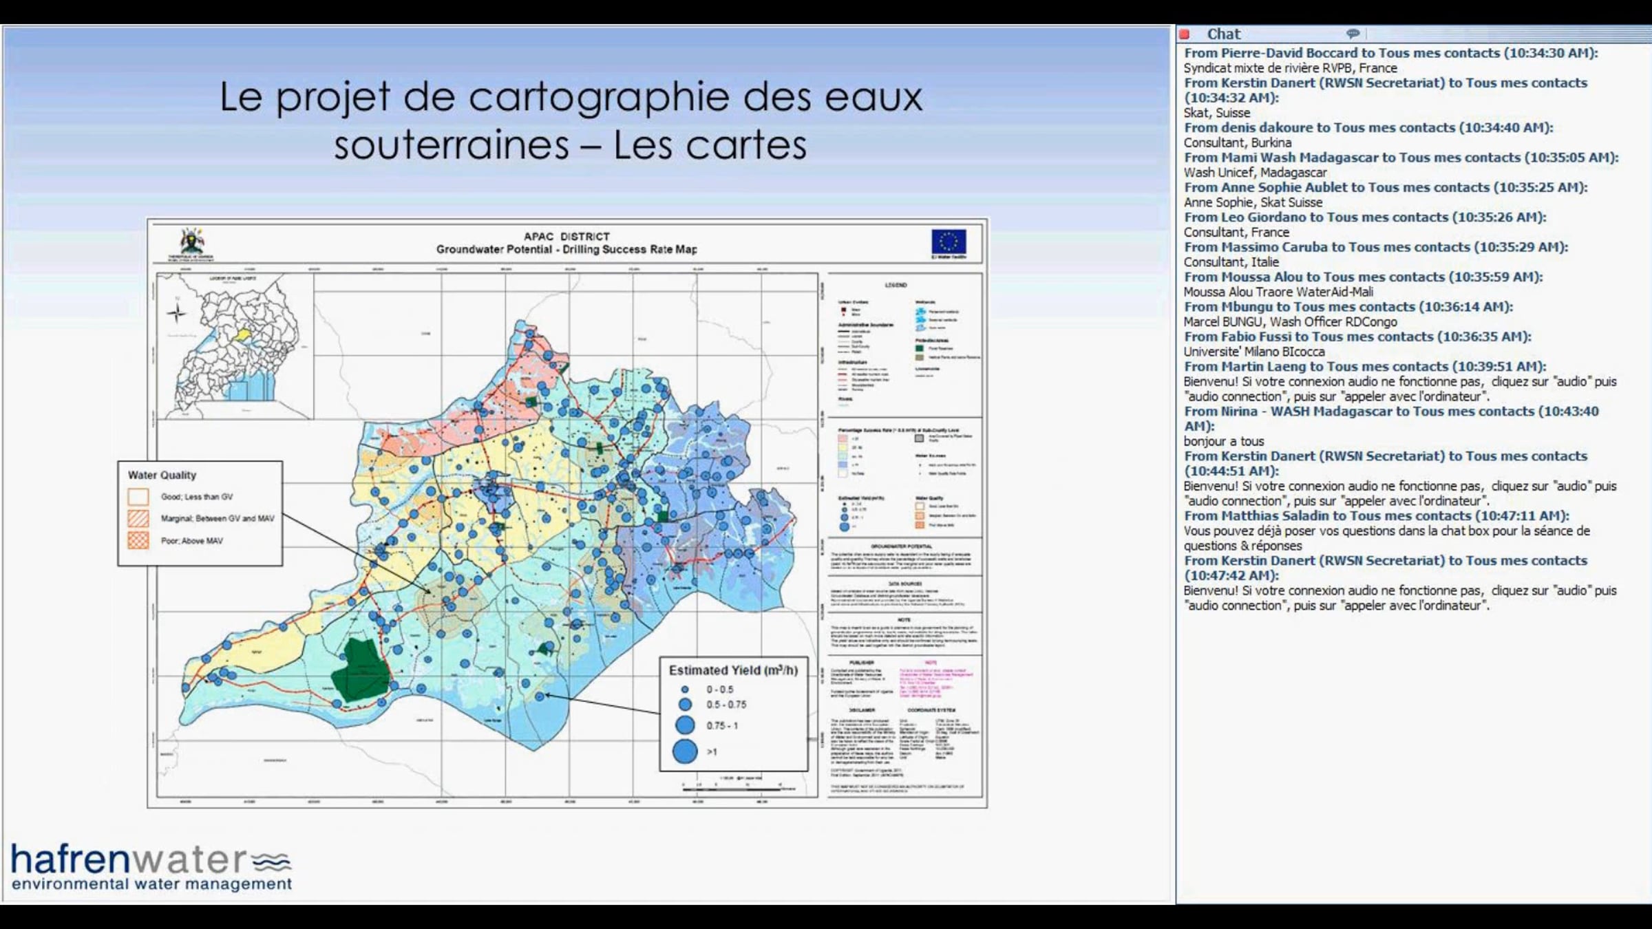This screenshot has height=929, width=1652.
Task: Click the 'Estimated Yield (m³/h)' legend heading
Action: click(733, 670)
